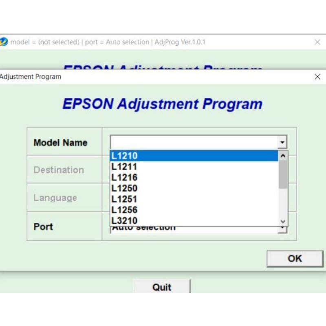Confirm selection with the OK button
Image resolution: width=326 pixels, height=326 pixels.
tap(295, 259)
